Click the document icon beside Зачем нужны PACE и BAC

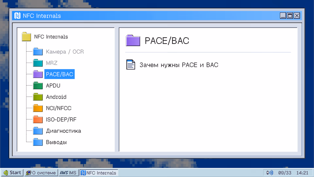pos(131,65)
